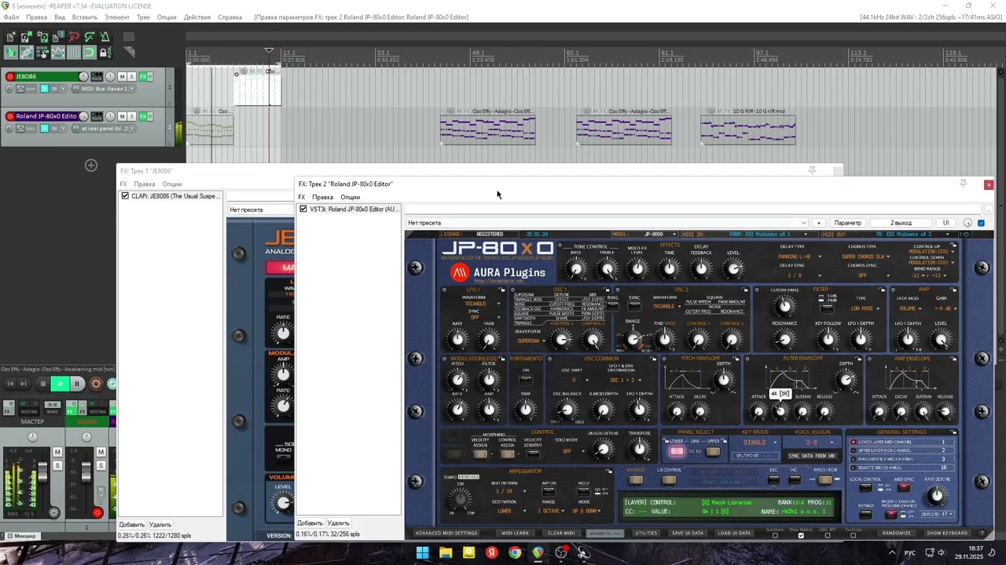
Task: Toggle VST3i Roland JP-80x0 Editor checkbox
Action: (303, 210)
